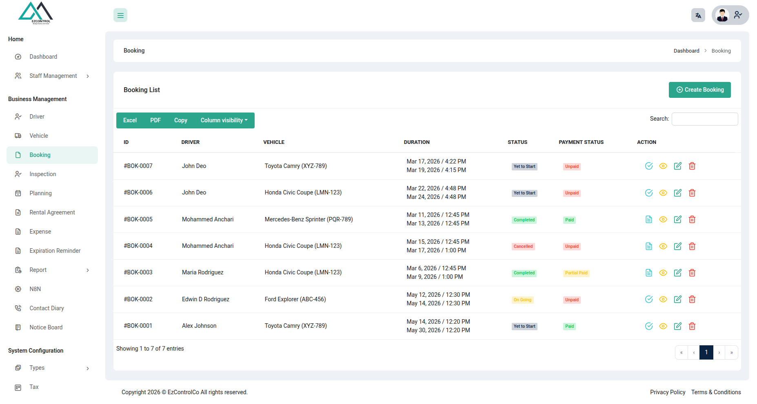757x404 pixels.
Task: Edit booking #BOK-0006 using pencil icon
Action: pos(678,193)
